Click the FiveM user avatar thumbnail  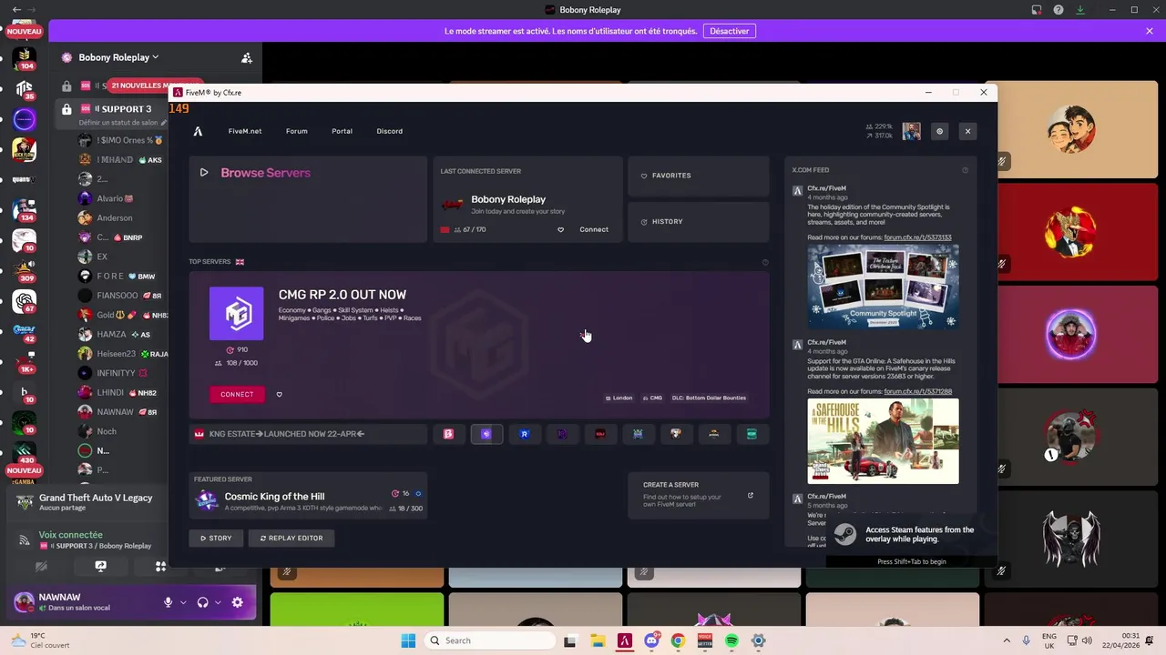(911, 131)
